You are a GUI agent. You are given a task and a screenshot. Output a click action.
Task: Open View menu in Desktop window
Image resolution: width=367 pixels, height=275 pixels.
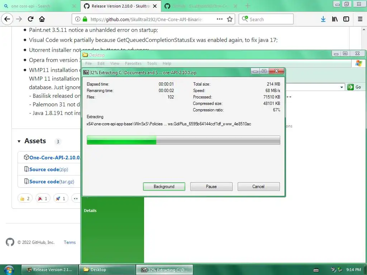click(x=115, y=63)
